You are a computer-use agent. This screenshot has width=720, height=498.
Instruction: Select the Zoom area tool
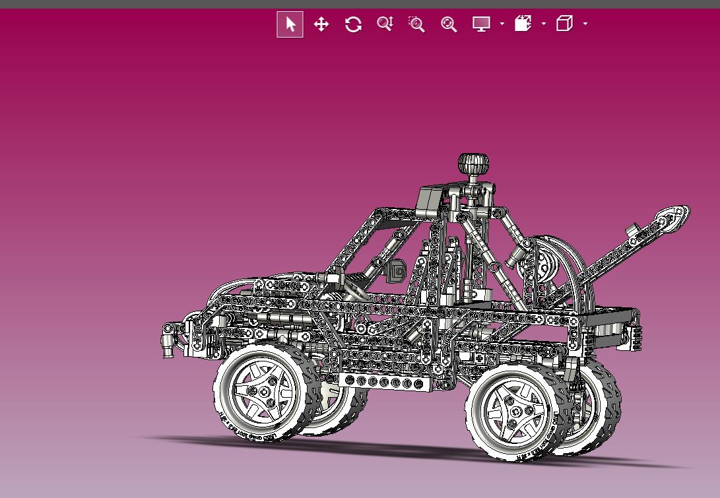[x=416, y=24]
